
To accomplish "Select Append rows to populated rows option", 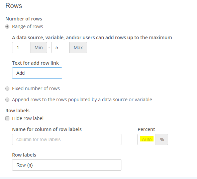I will 7,100.
